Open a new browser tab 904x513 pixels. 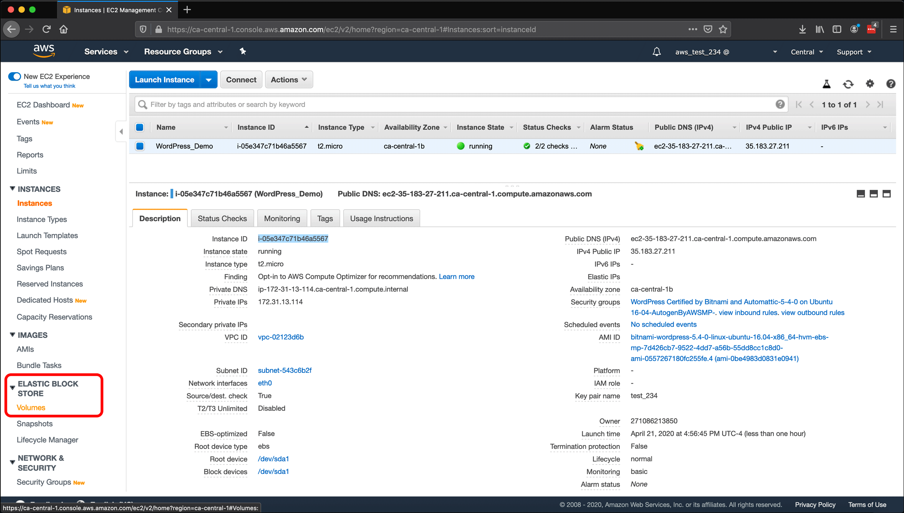(187, 10)
